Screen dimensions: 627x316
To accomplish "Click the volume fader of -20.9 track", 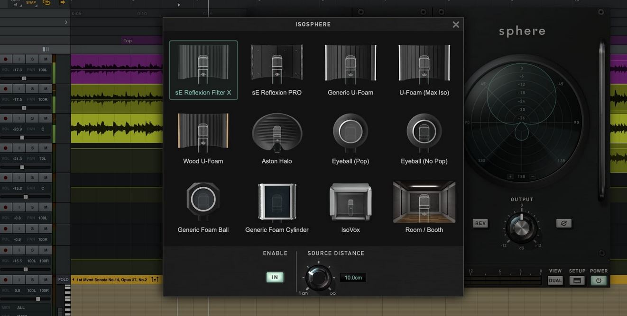I will click(22, 138).
